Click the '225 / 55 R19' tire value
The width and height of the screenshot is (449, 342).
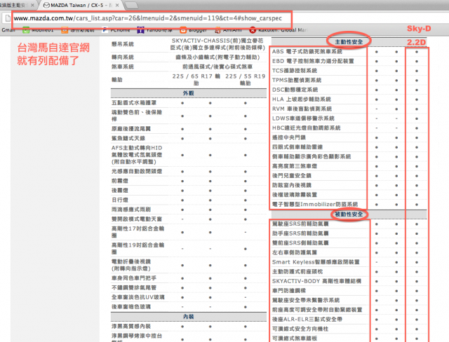click(246, 80)
